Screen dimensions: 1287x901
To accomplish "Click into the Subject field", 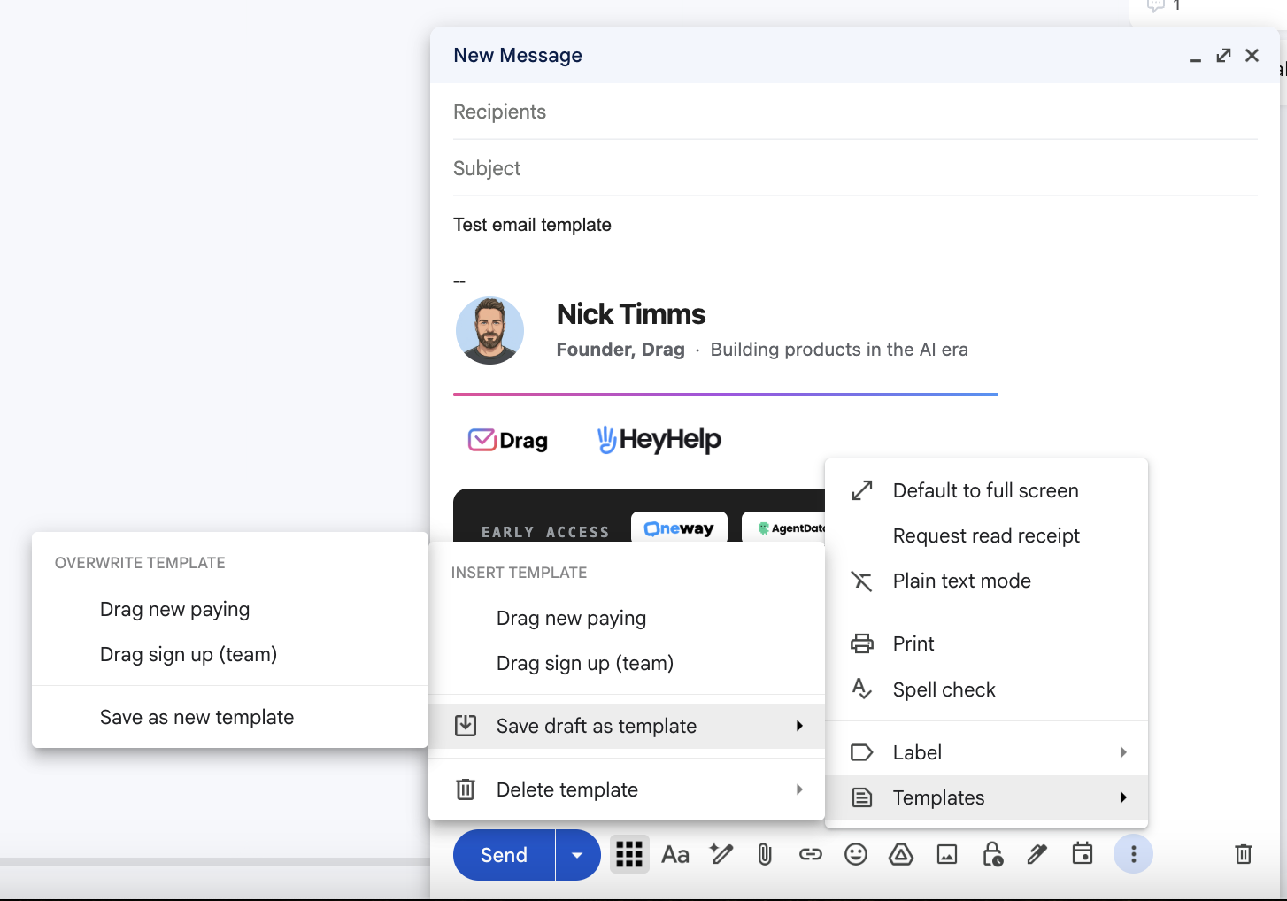I will (855, 168).
